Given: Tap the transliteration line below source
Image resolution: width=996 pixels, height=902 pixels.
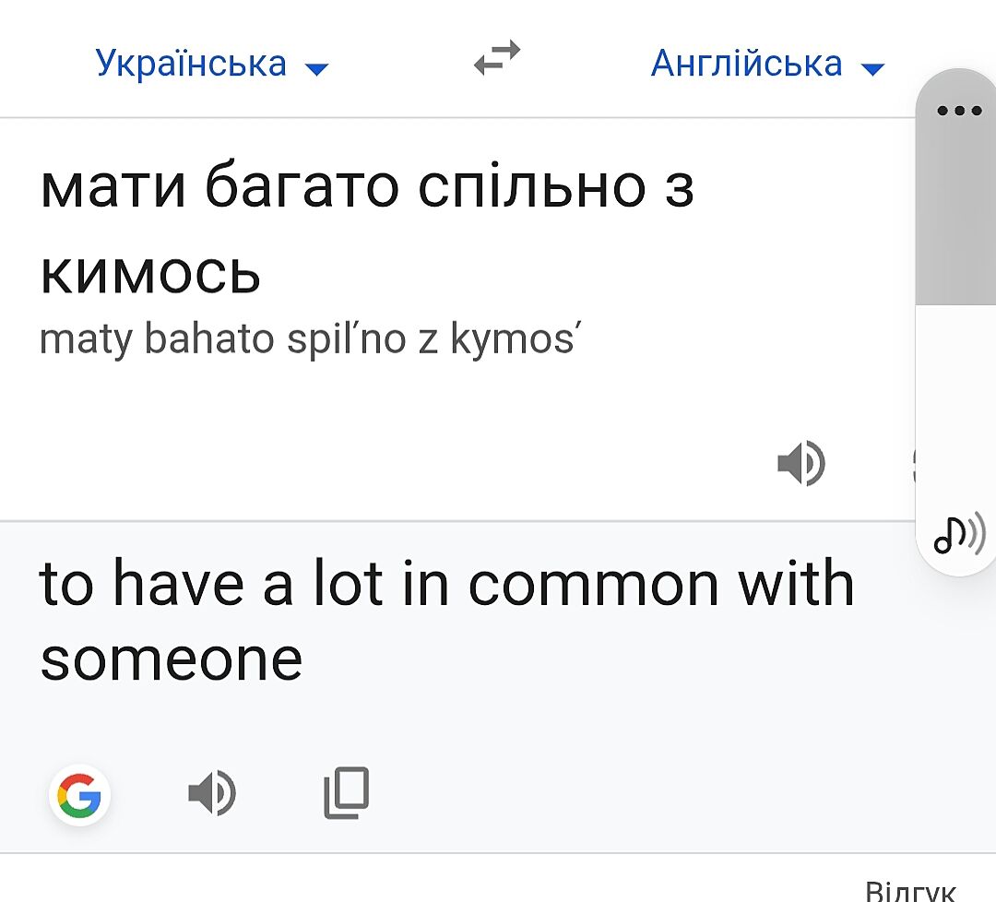Looking at the screenshot, I should point(312,340).
